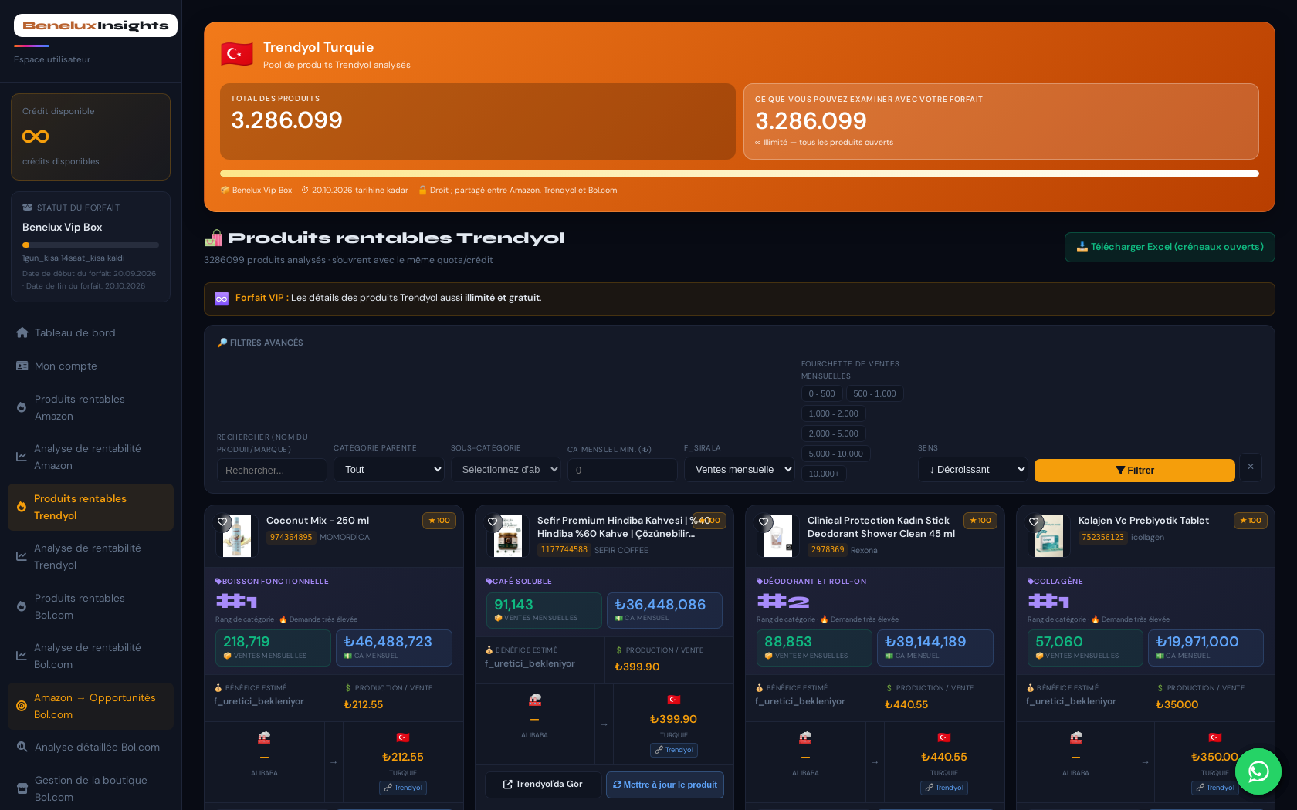Open Produits rentables Amazon menu item
Viewport: 1297px width, 810px height.
click(x=90, y=407)
